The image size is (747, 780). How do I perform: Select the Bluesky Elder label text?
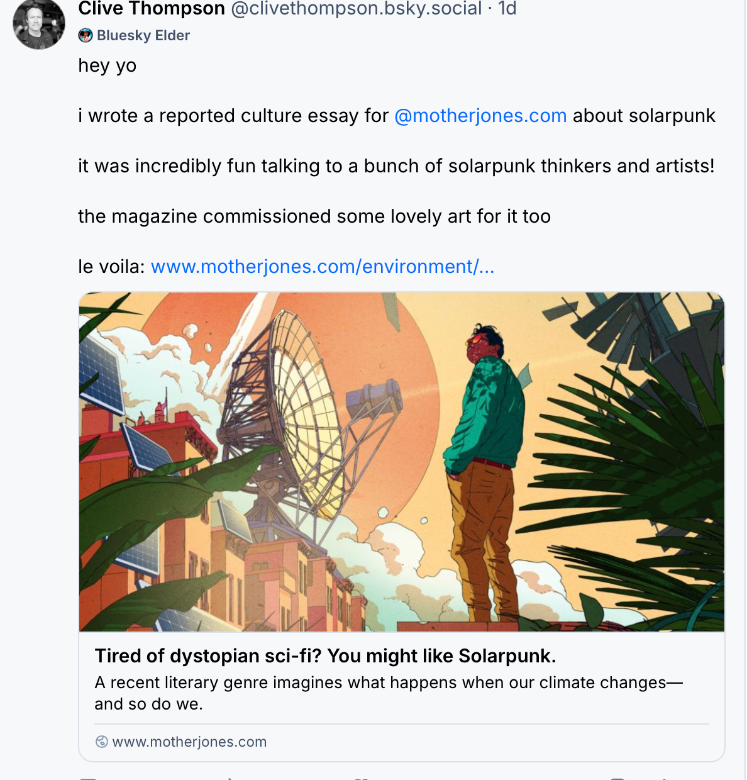pos(143,36)
